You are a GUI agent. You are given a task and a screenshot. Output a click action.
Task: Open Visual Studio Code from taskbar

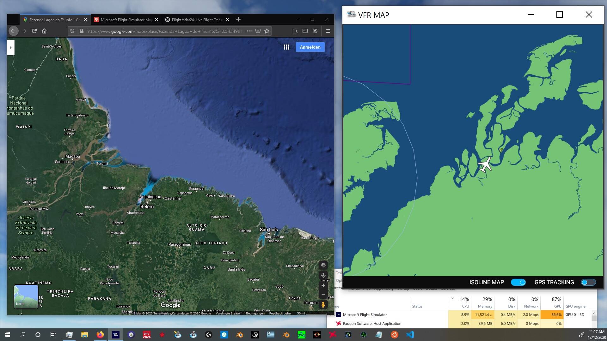pos(410,335)
